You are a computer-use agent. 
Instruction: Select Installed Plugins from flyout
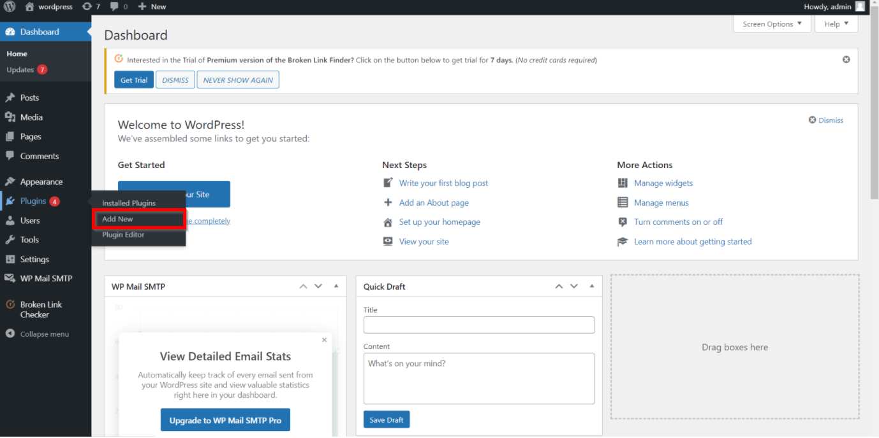[x=129, y=203]
